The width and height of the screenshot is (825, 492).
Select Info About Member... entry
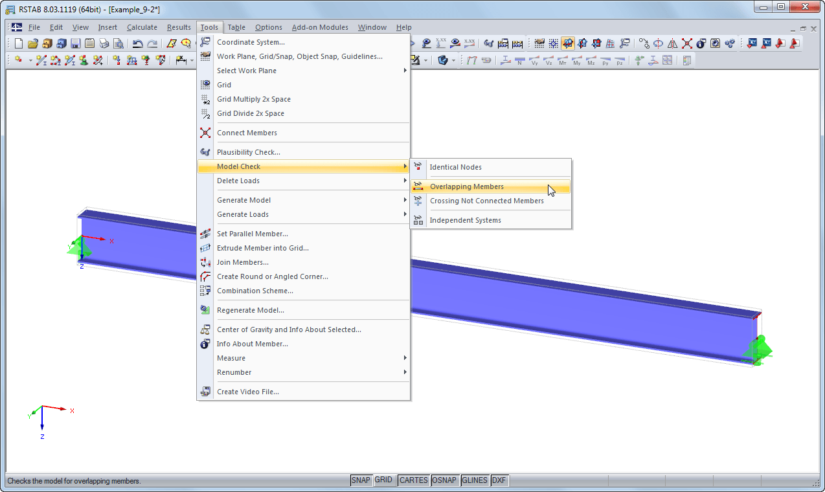click(x=304, y=344)
